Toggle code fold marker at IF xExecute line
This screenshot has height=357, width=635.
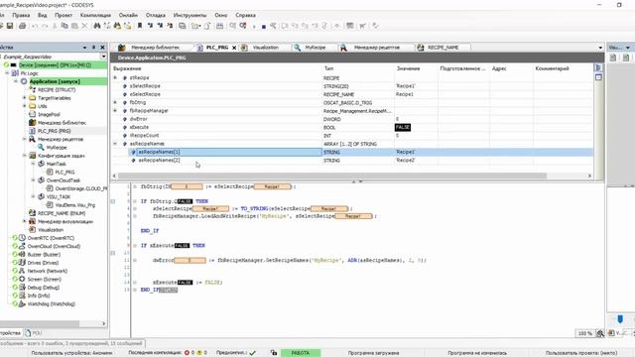tap(113, 253)
